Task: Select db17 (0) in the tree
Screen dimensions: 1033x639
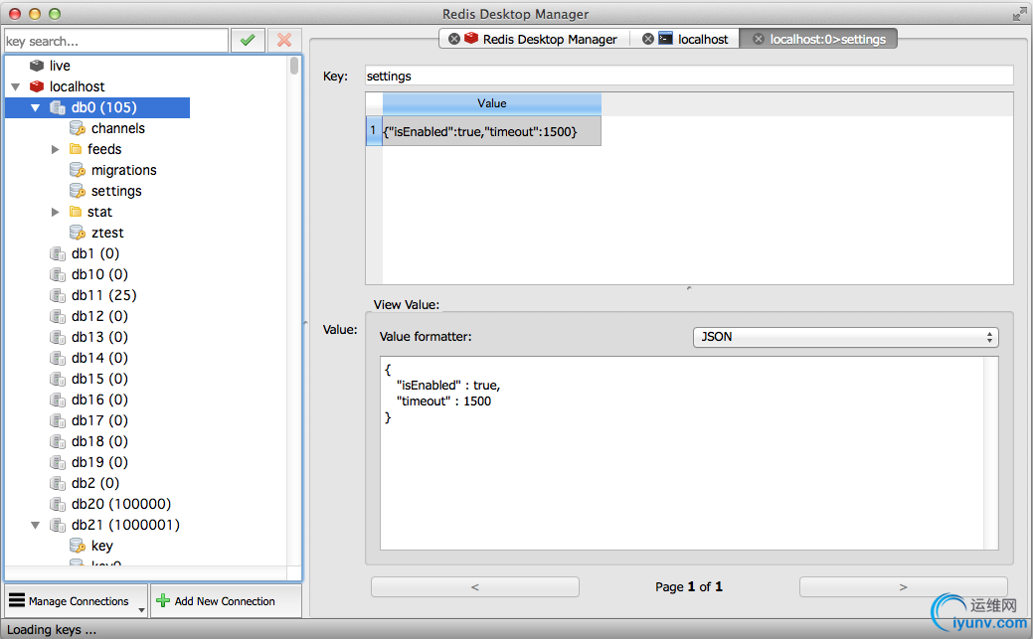Action: click(x=99, y=420)
